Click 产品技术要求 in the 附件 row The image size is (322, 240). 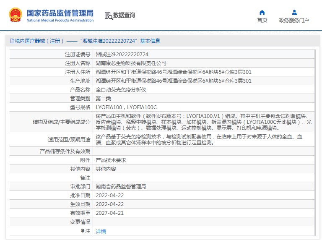pyautogui.click(x=111, y=160)
